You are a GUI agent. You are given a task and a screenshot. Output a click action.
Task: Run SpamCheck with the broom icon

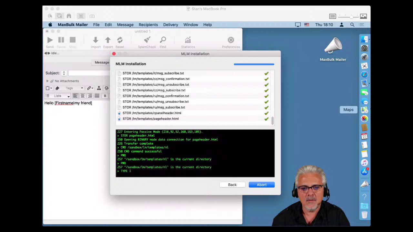pyautogui.click(x=147, y=40)
